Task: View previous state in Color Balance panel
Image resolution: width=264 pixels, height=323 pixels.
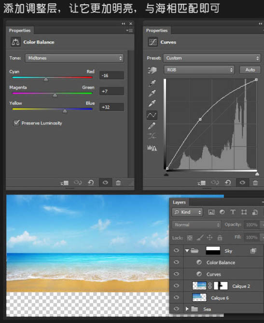Action: click(78, 183)
